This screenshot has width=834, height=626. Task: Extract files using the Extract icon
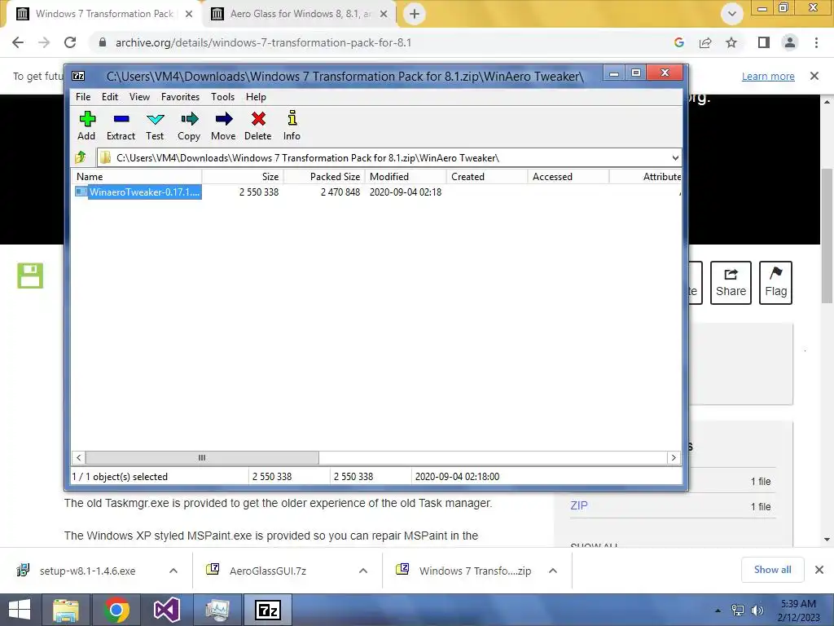pos(121,126)
